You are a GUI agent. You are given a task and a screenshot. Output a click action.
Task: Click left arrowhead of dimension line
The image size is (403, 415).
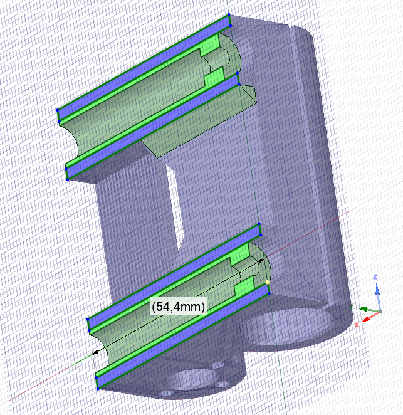click(x=95, y=352)
